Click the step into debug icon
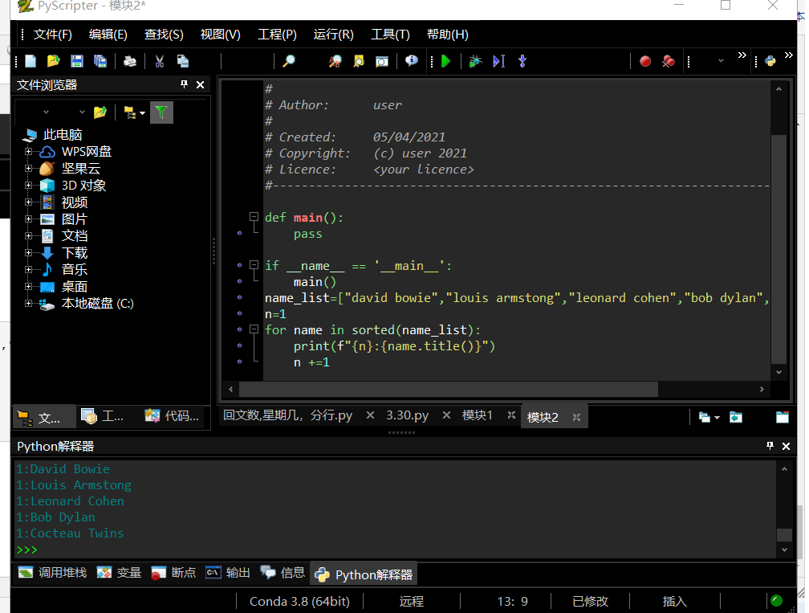809x613 pixels. (x=522, y=61)
